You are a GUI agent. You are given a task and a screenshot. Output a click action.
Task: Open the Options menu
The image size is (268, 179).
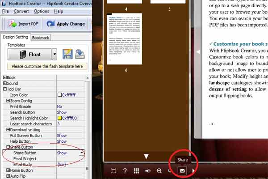pos(42,11)
